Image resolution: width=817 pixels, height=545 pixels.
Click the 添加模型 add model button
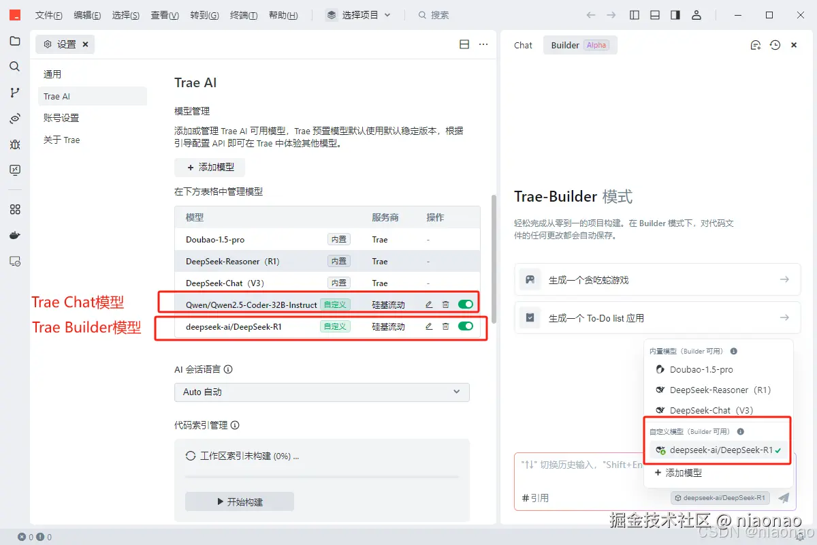[209, 167]
